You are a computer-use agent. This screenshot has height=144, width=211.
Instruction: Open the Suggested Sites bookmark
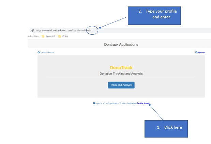pyautogui.click(x=33, y=36)
